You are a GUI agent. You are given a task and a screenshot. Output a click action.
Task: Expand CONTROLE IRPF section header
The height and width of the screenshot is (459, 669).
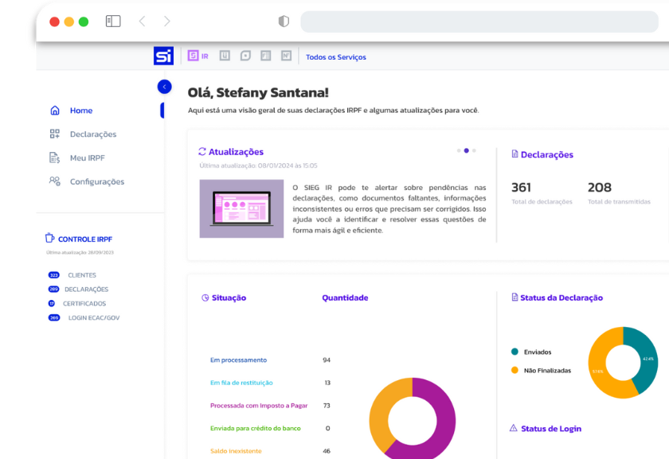tap(84, 239)
